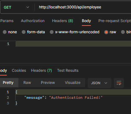
Task: Switch to the Params tab
Action: (7, 21)
